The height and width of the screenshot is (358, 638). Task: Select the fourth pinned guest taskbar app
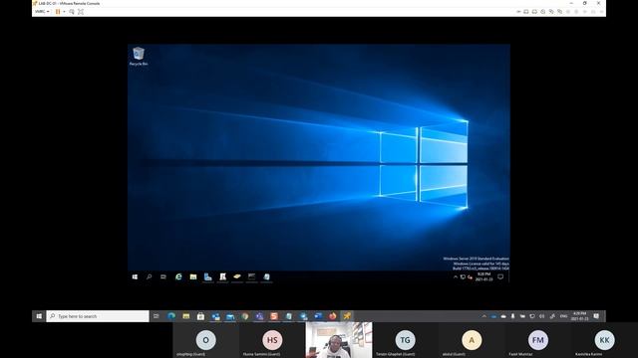pos(222,276)
